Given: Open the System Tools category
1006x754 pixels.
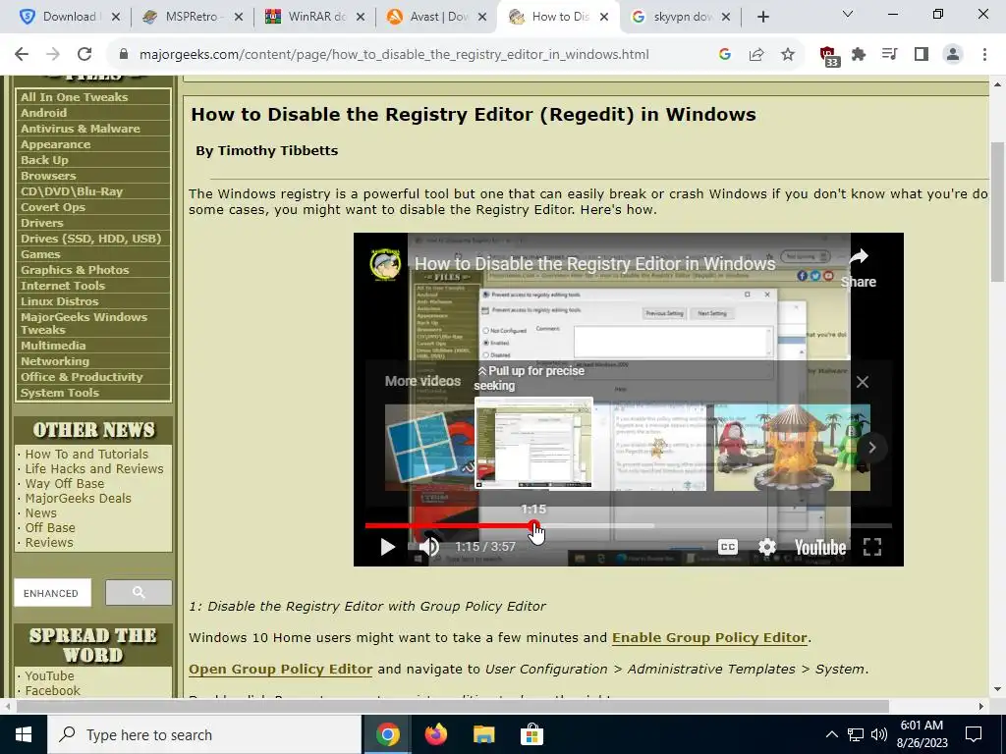Looking at the screenshot, I should click(60, 393).
